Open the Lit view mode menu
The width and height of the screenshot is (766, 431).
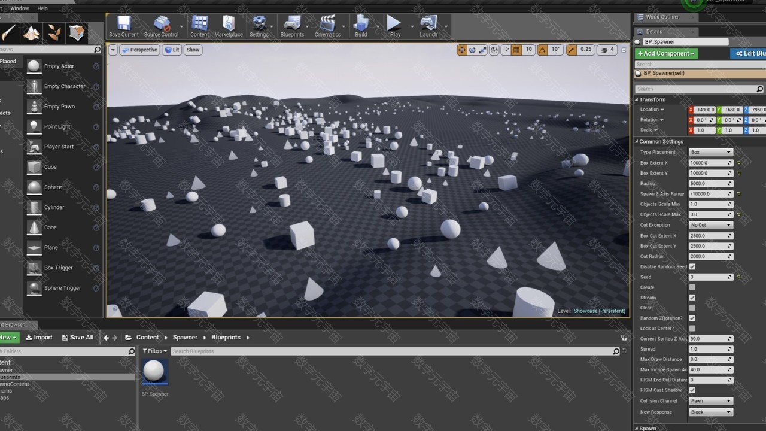point(172,50)
